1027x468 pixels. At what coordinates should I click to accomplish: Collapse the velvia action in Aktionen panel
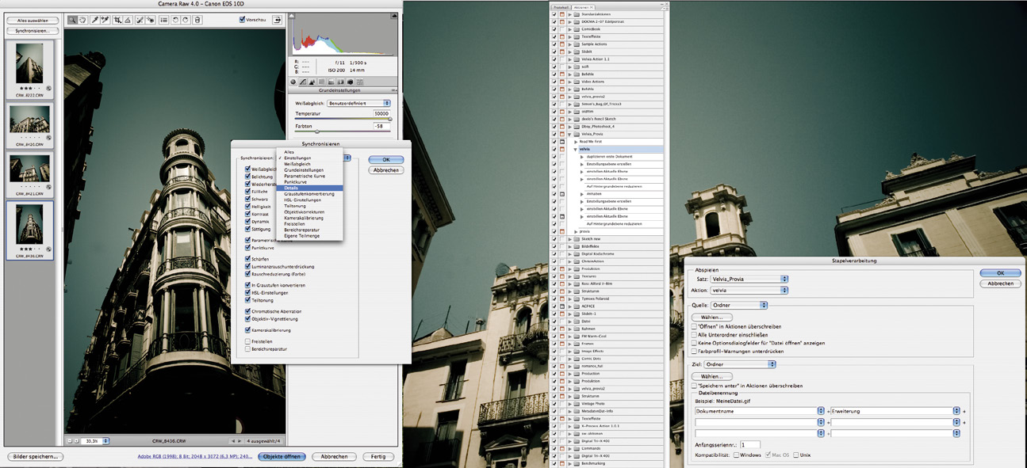tap(576, 149)
